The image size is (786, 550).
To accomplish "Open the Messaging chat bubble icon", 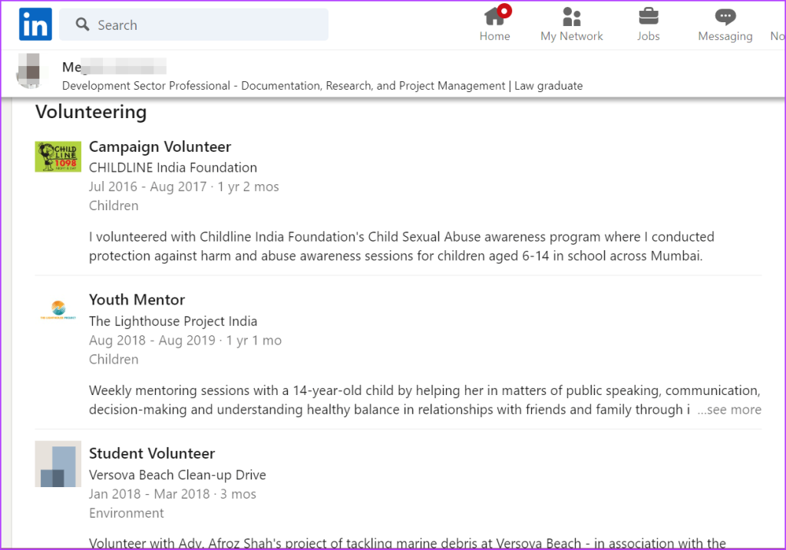I will [725, 17].
